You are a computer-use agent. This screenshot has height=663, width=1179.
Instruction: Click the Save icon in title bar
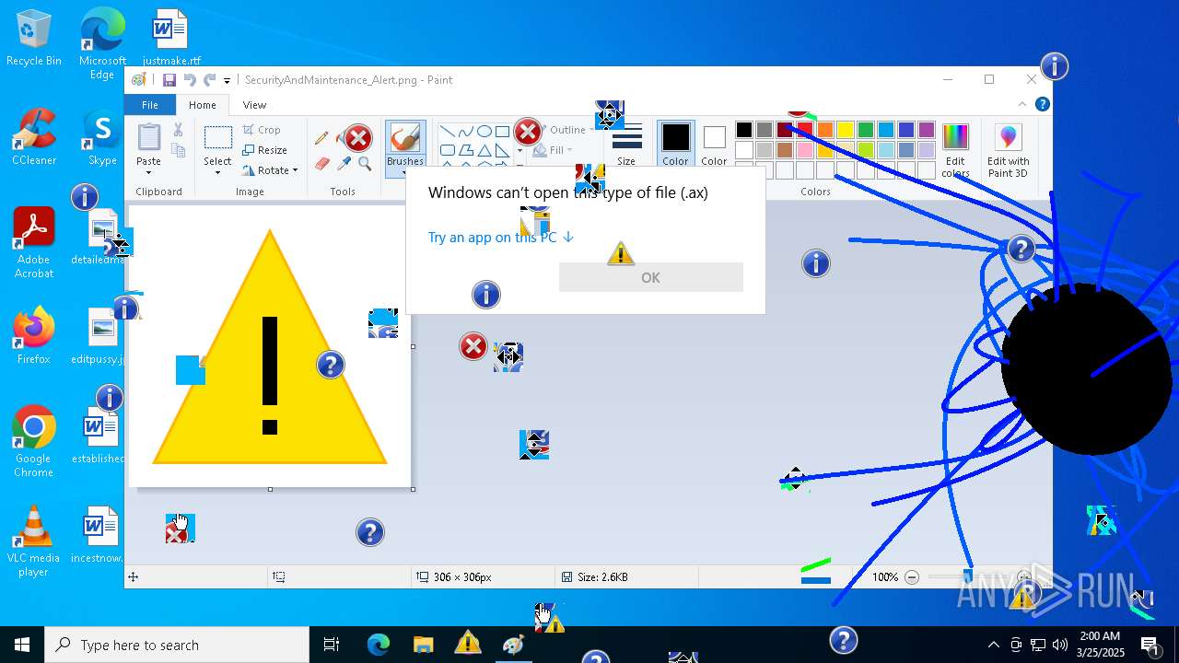pos(169,80)
